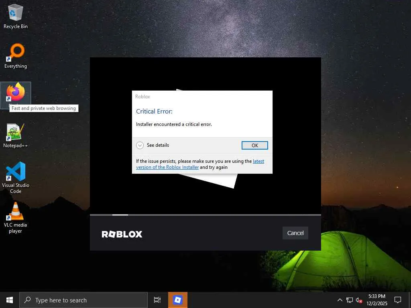Expand See details in the error dialog

[x=153, y=145]
